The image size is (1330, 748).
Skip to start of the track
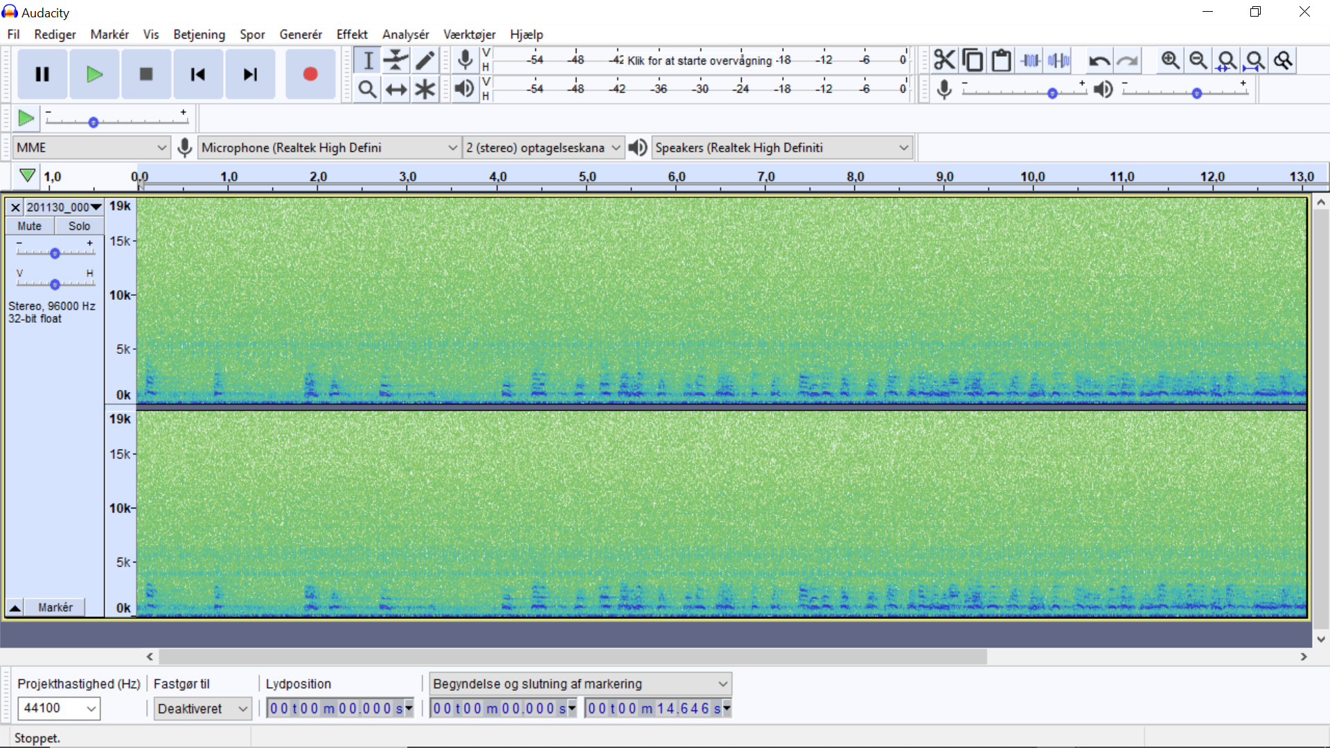198,74
